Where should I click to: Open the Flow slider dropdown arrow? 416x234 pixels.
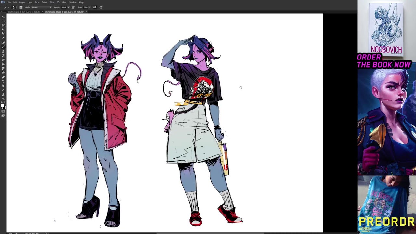click(x=90, y=7)
